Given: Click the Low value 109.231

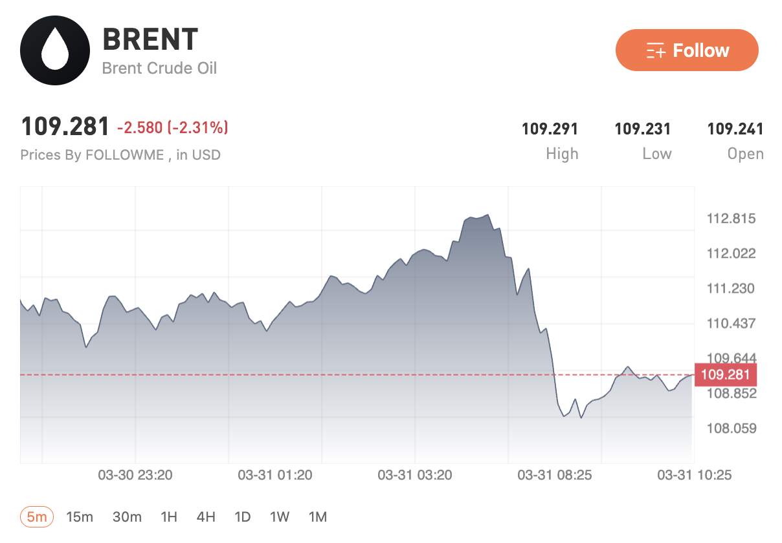Looking at the screenshot, I should [x=642, y=129].
